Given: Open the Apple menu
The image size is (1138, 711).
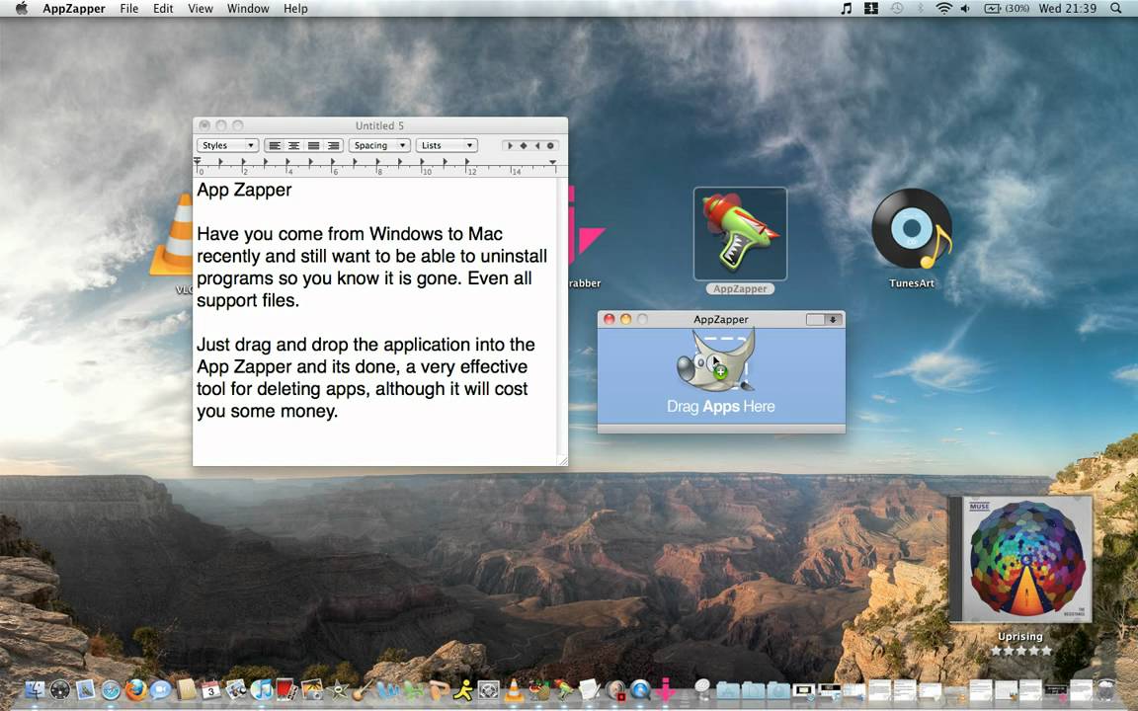Looking at the screenshot, I should [x=21, y=8].
